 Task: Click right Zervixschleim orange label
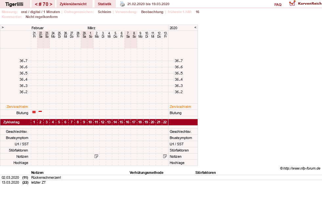(180, 107)
